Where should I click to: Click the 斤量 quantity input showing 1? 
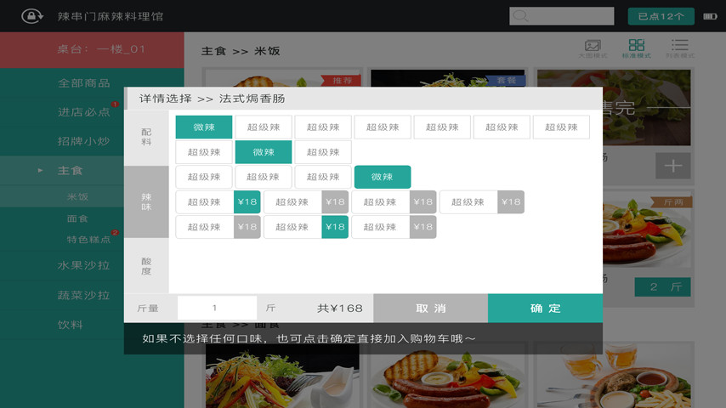coord(217,308)
